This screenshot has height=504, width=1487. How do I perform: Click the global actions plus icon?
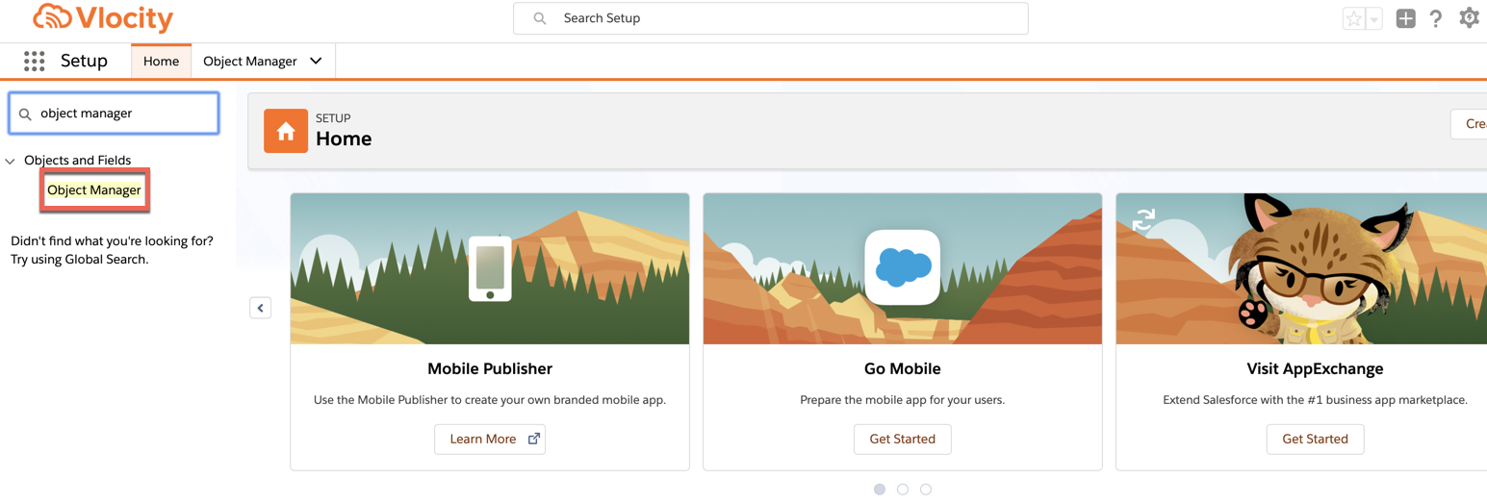click(x=1406, y=18)
